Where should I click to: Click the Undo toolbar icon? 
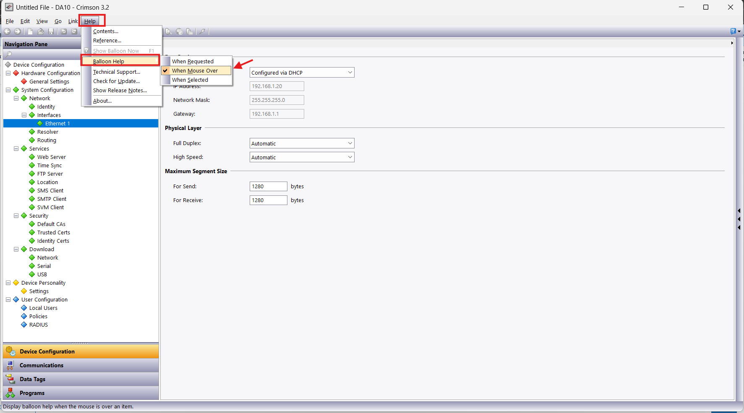pos(64,31)
